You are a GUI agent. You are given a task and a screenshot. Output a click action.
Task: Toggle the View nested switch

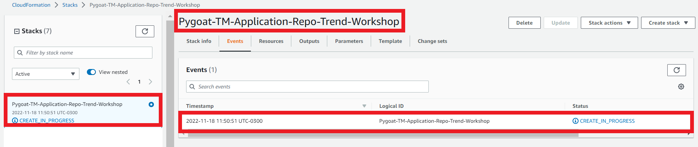pyautogui.click(x=91, y=72)
